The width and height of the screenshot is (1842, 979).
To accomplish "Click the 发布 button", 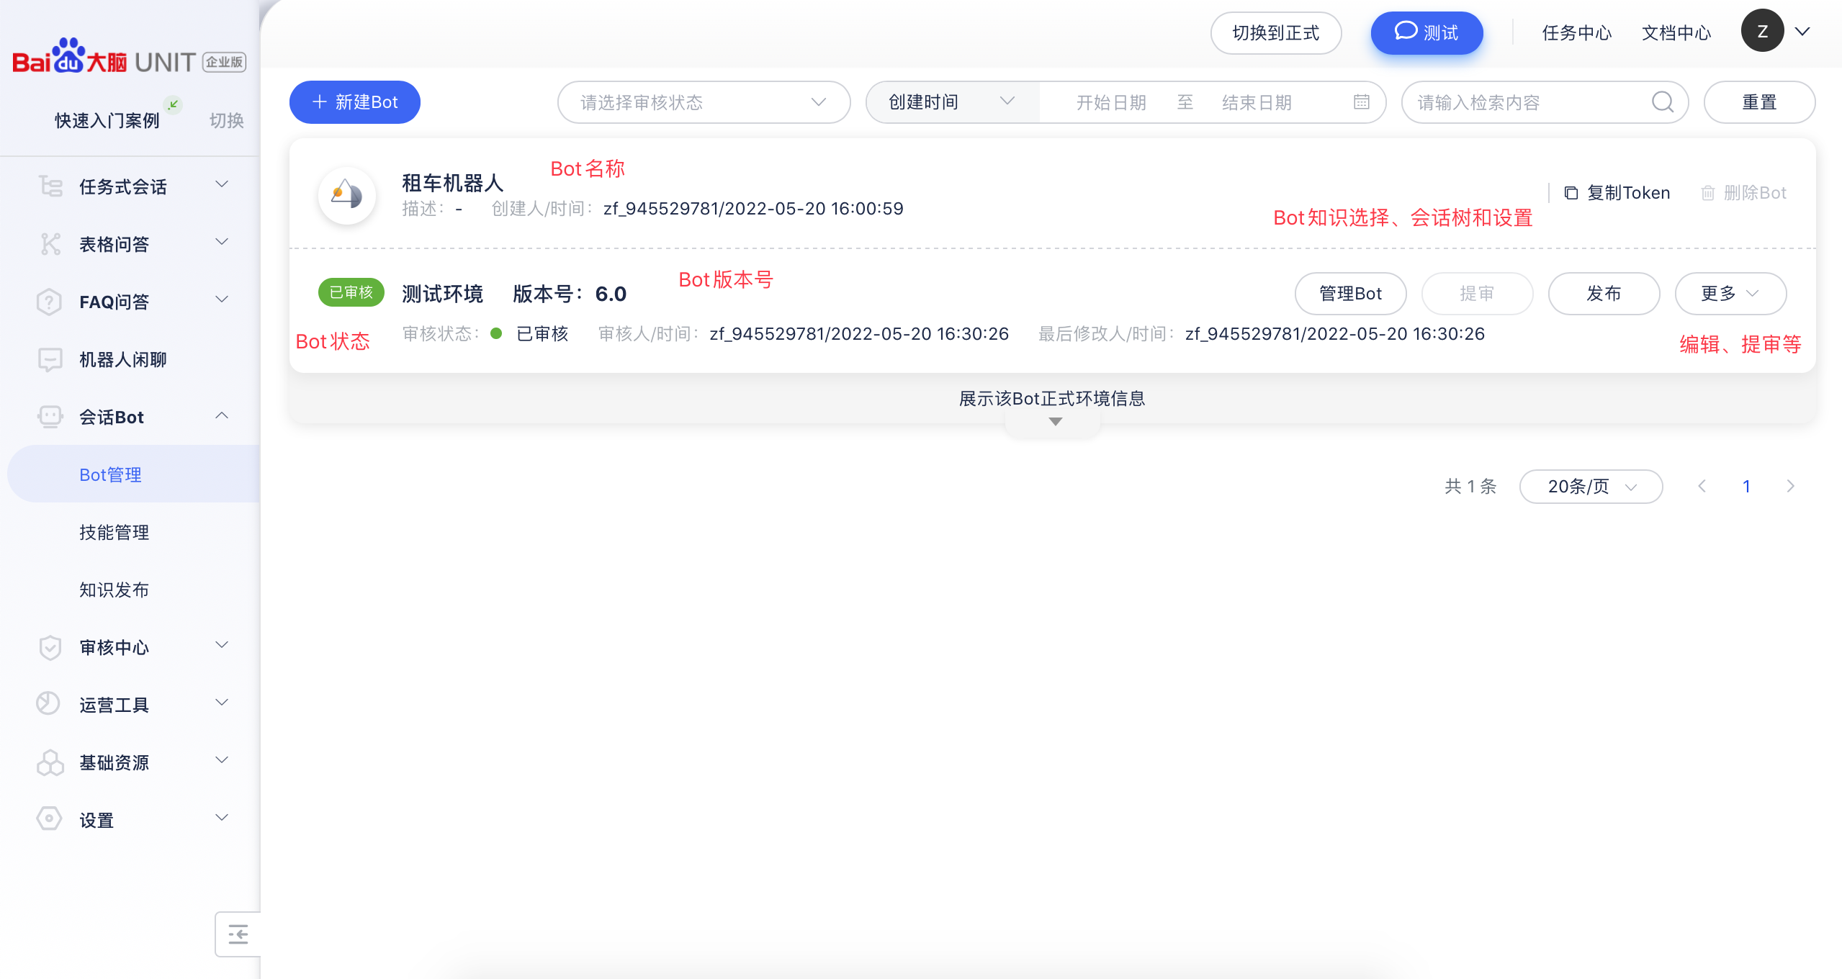I will [1604, 294].
